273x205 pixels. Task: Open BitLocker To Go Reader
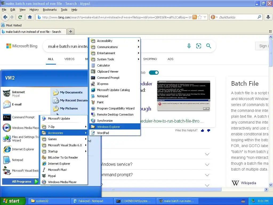tap(64, 157)
